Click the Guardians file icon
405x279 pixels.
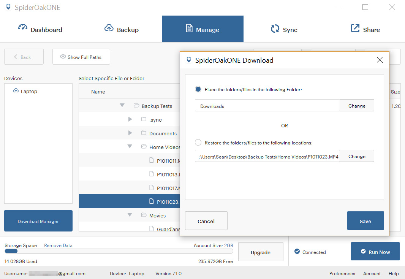click(x=152, y=228)
